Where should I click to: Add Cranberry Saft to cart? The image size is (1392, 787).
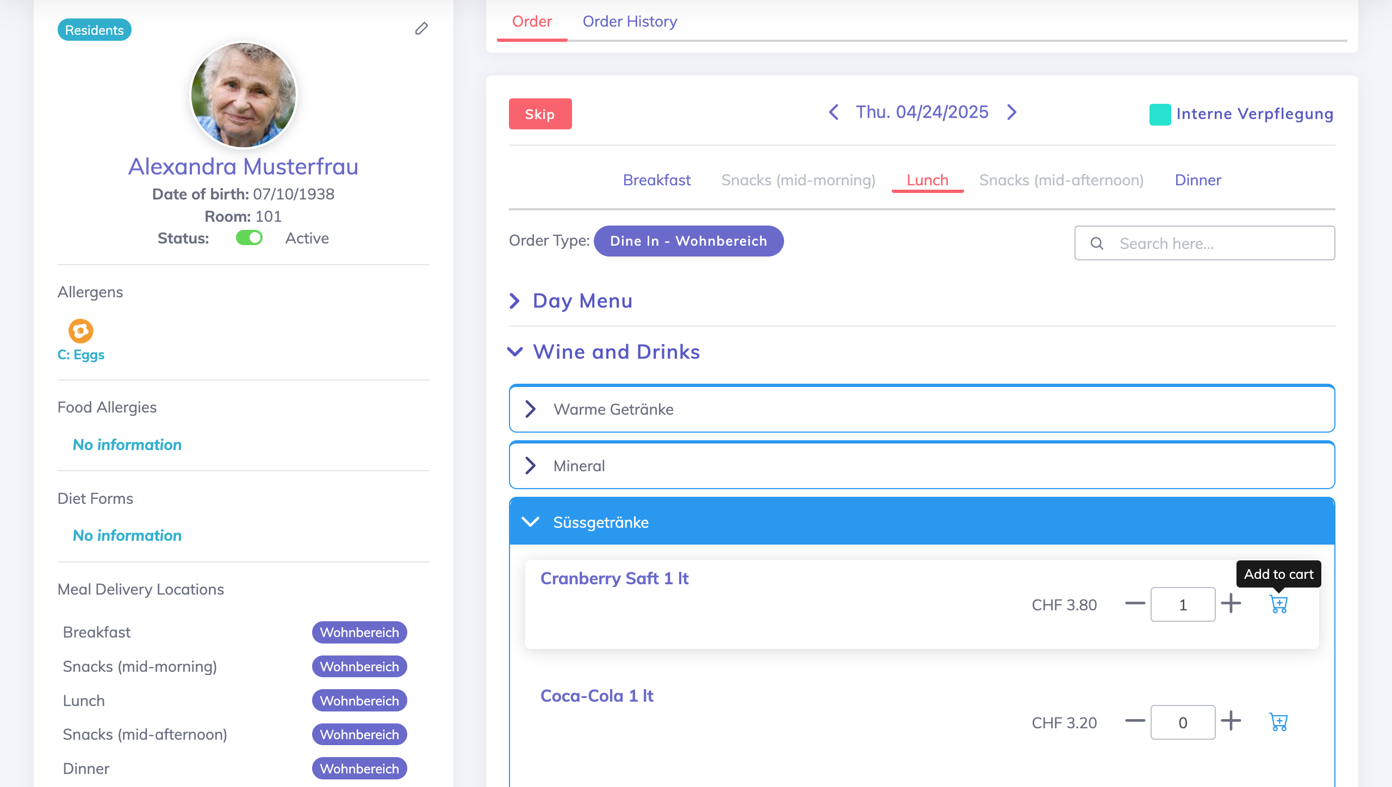(x=1278, y=604)
